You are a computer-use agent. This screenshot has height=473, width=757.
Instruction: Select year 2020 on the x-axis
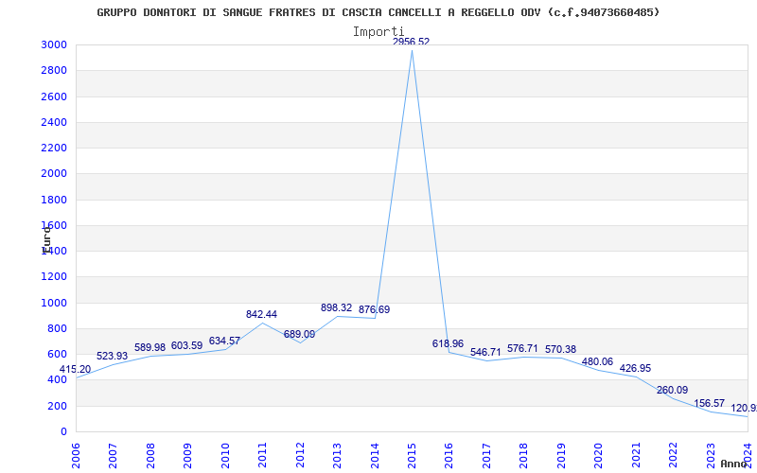pos(599,455)
